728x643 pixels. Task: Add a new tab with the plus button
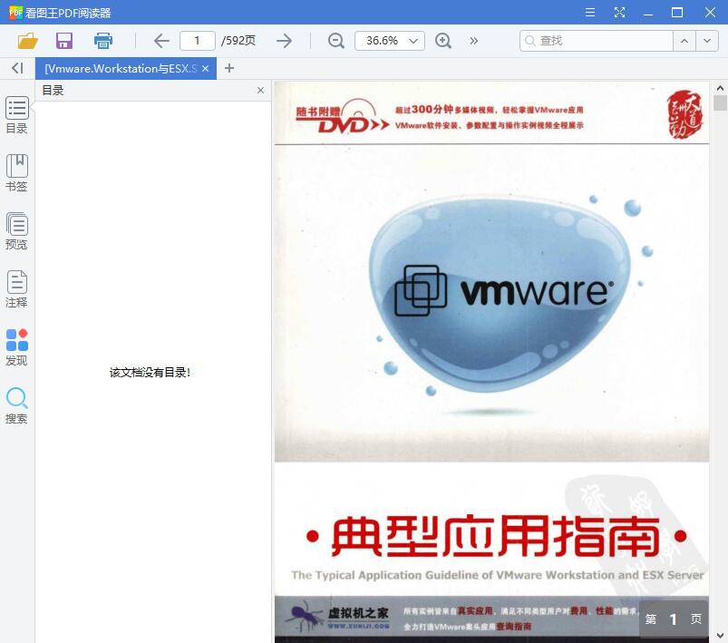(228, 68)
